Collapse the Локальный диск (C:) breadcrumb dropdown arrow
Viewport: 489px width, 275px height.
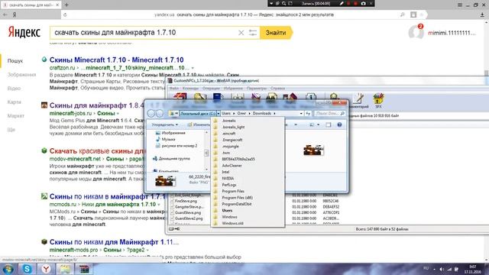coord(219,114)
